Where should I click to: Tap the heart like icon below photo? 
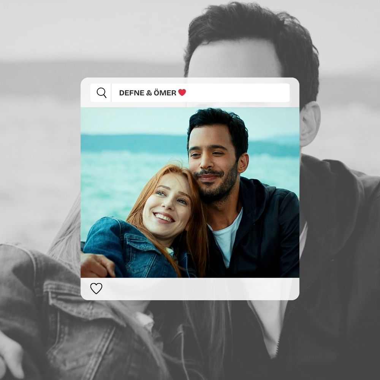point(96,288)
